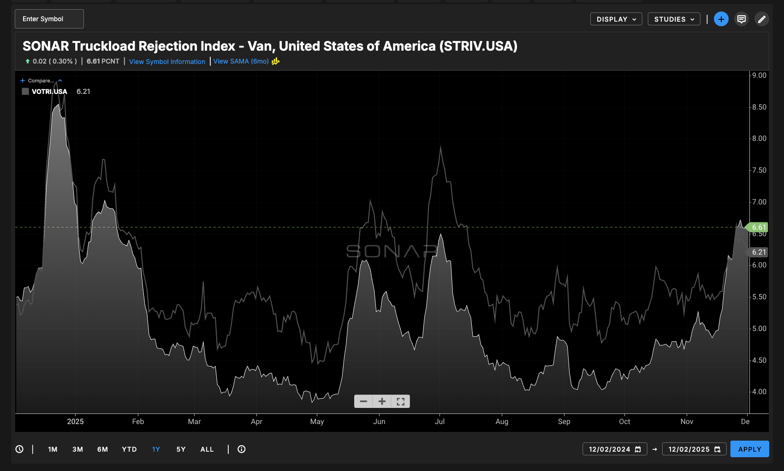
Task: Expand the Compare... symbol panel
Action: pos(41,81)
